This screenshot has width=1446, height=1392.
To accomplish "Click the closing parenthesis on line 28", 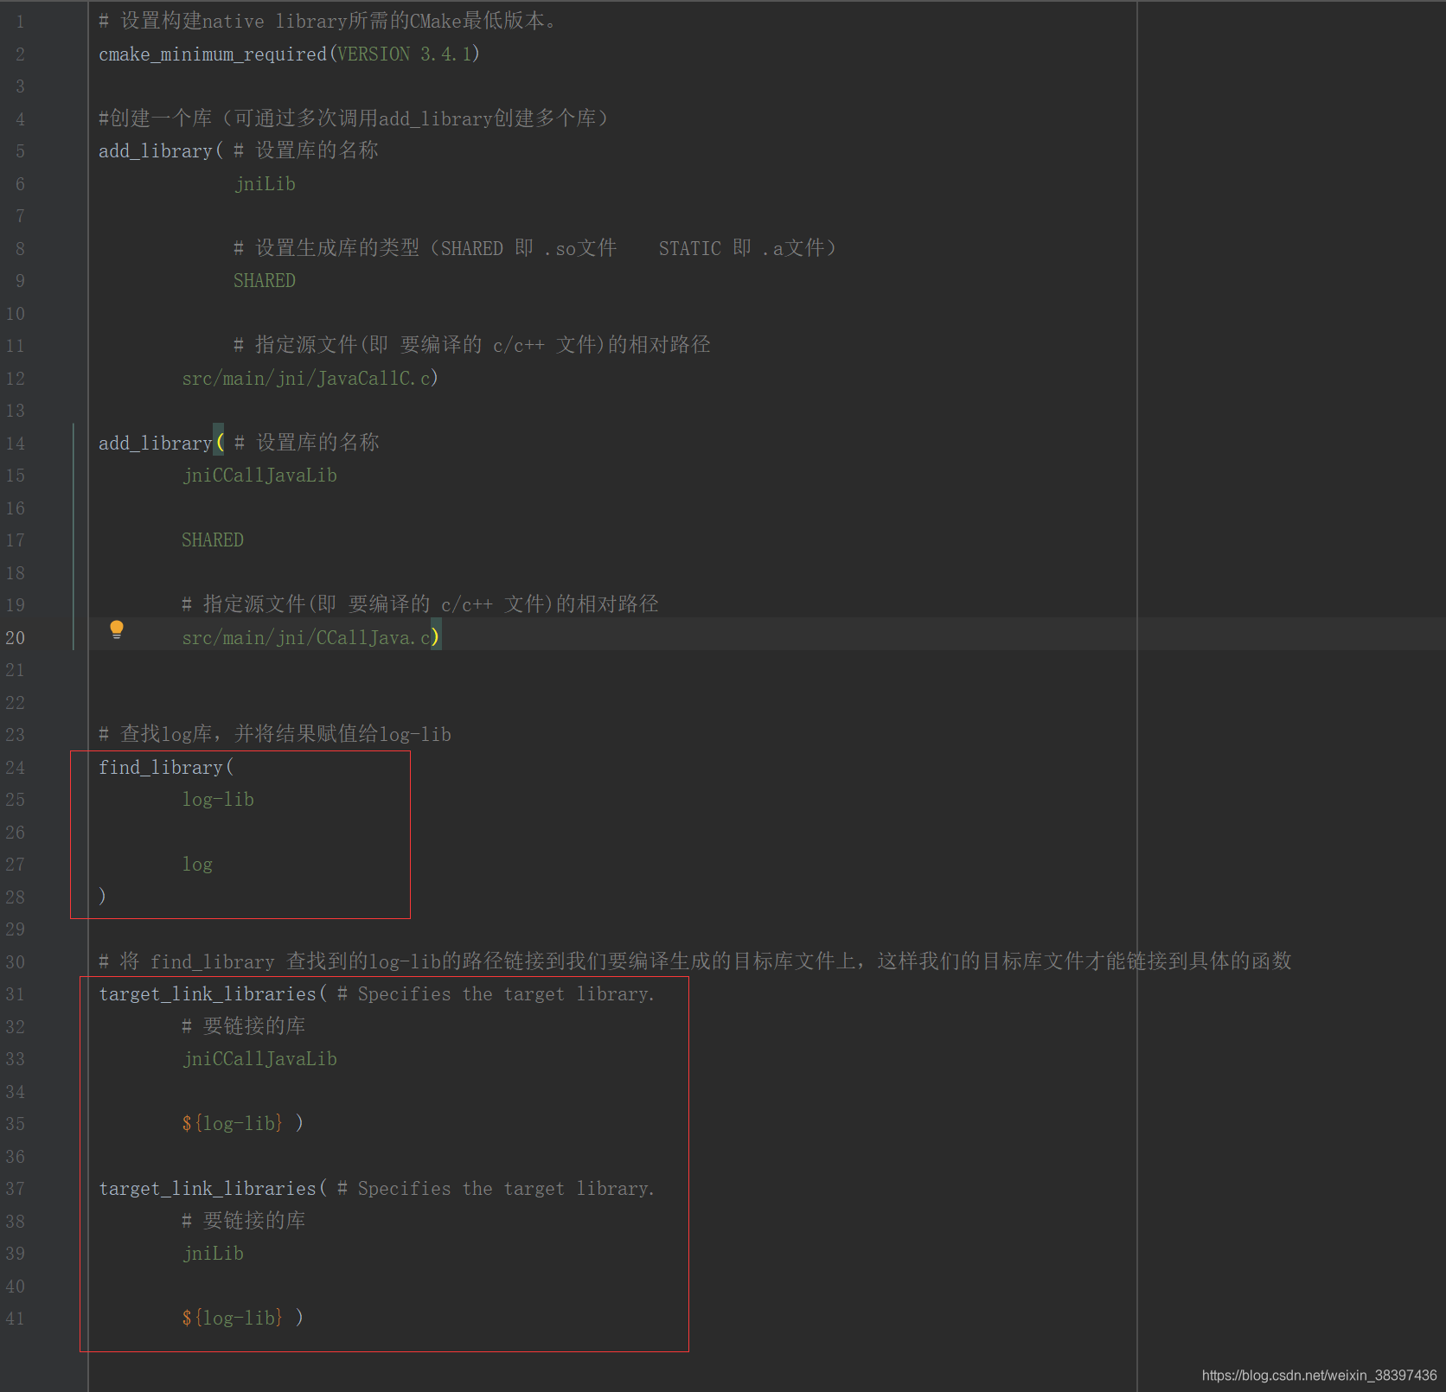I will pos(102,897).
